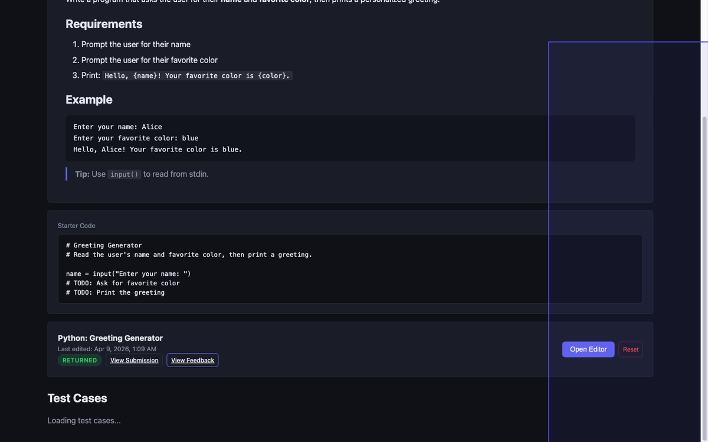Open the View Submission link
The image size is (708, 442).
[134, 360]
